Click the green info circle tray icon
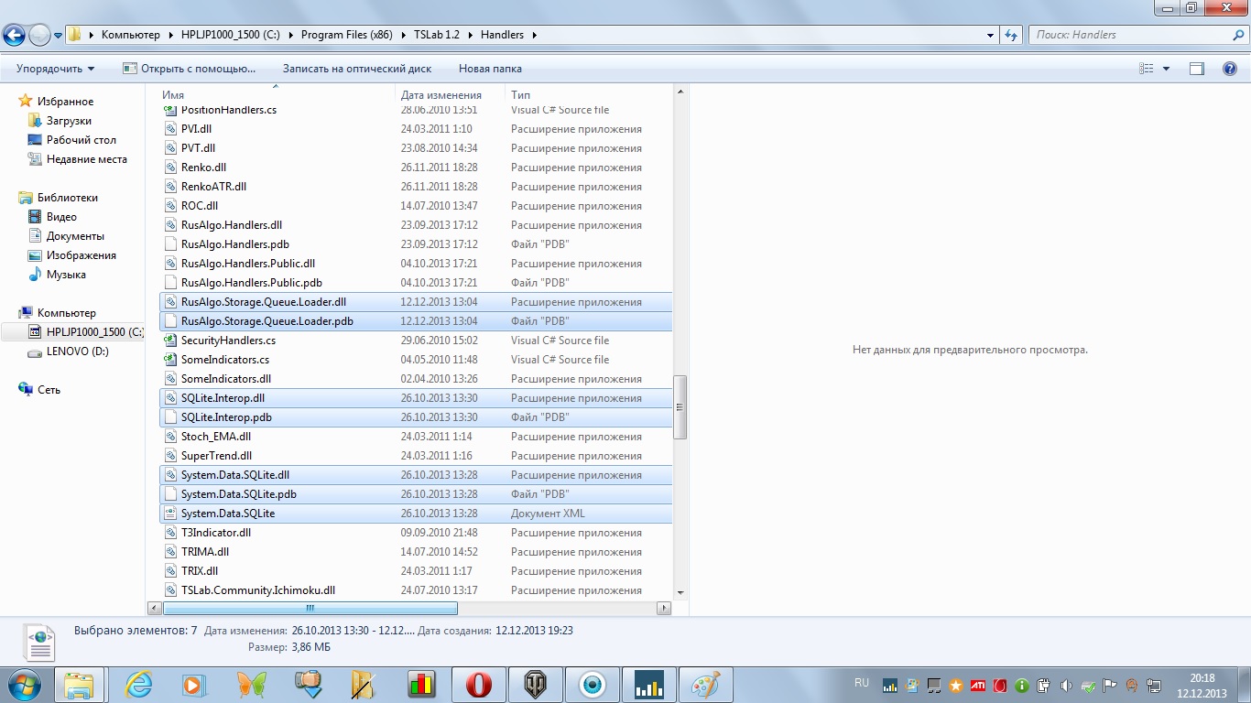The image size is (1251, 703). 1022,686
